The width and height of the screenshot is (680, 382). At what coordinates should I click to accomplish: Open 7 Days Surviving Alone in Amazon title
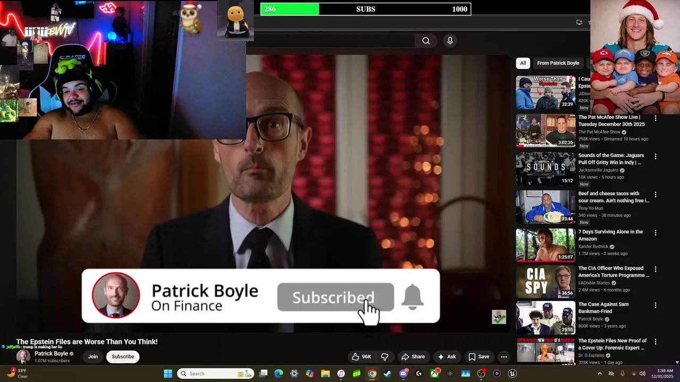610,235
